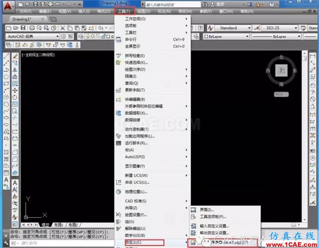Click the WCS label under ViewCube
This screenshot has height=248, width=319.
click(281, 94)
